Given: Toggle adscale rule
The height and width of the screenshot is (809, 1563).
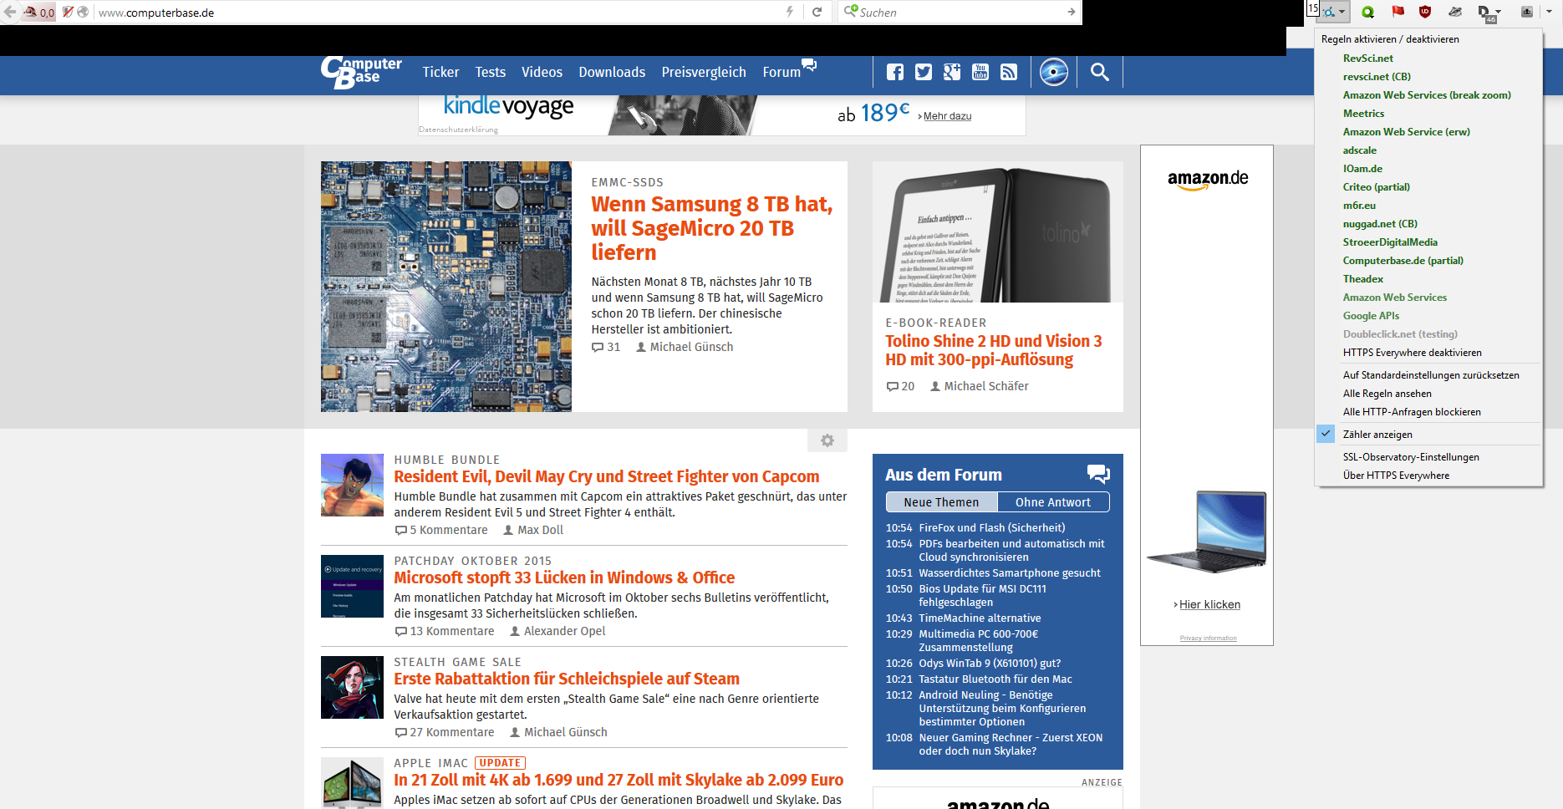Looking at the screenshot, I should pyautogui.click(x=1359, y=150).
